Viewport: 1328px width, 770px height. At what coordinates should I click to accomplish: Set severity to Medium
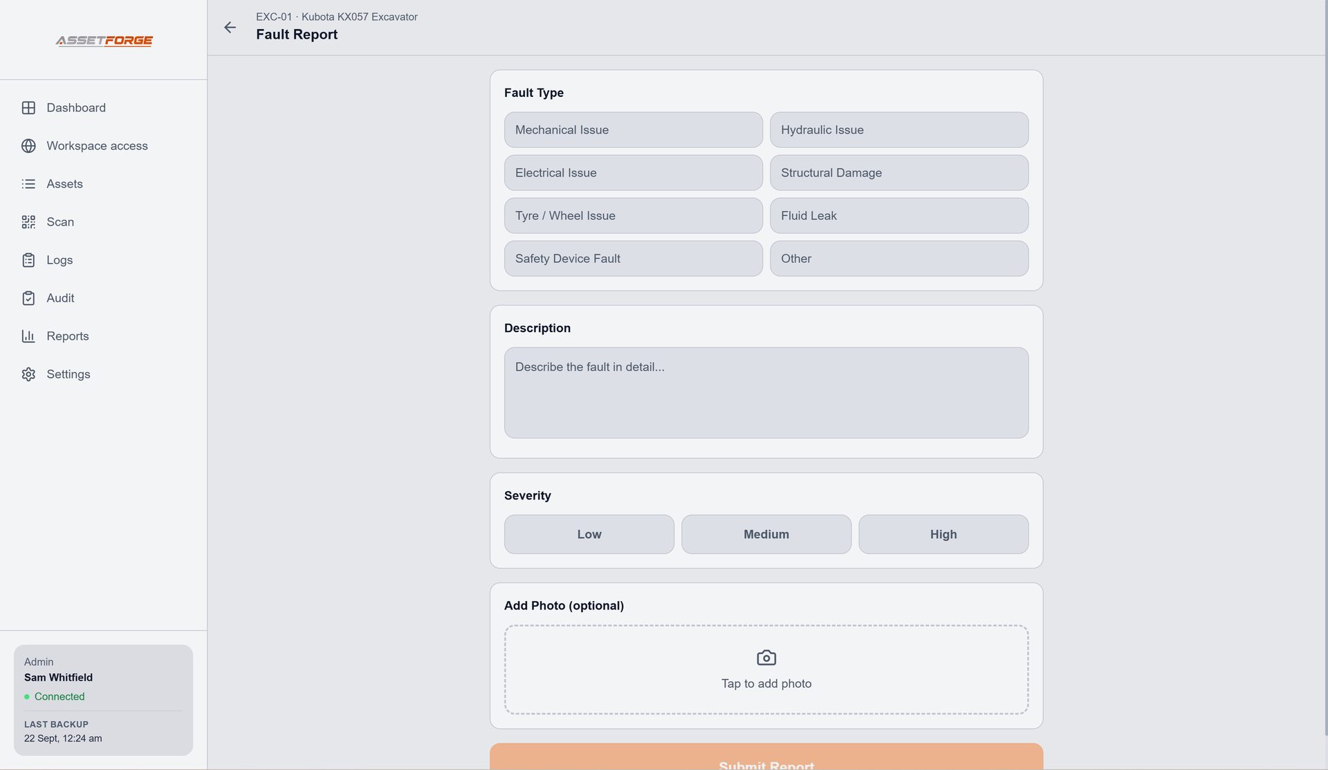(x=766, y=534)
